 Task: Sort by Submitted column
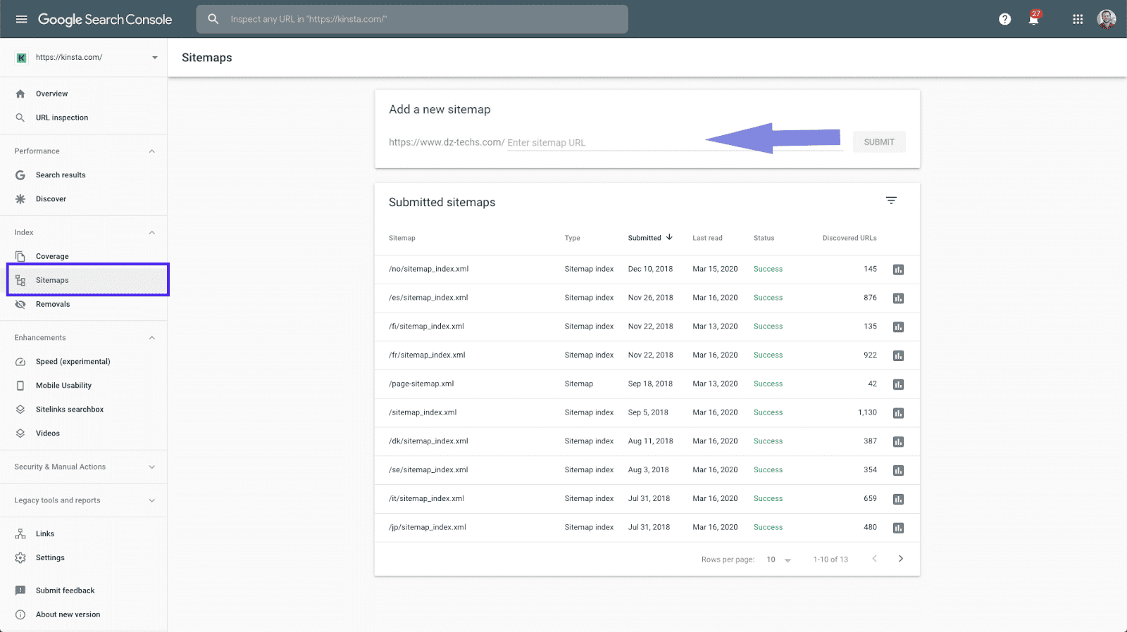650,238
